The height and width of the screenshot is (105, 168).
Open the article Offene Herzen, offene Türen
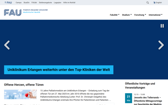point(24,85)
